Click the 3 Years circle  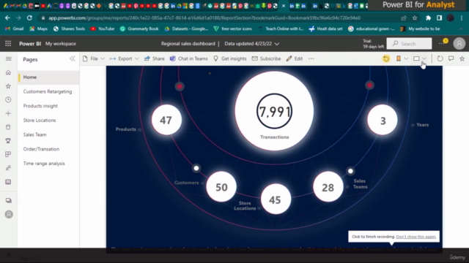tap(383, 120)
